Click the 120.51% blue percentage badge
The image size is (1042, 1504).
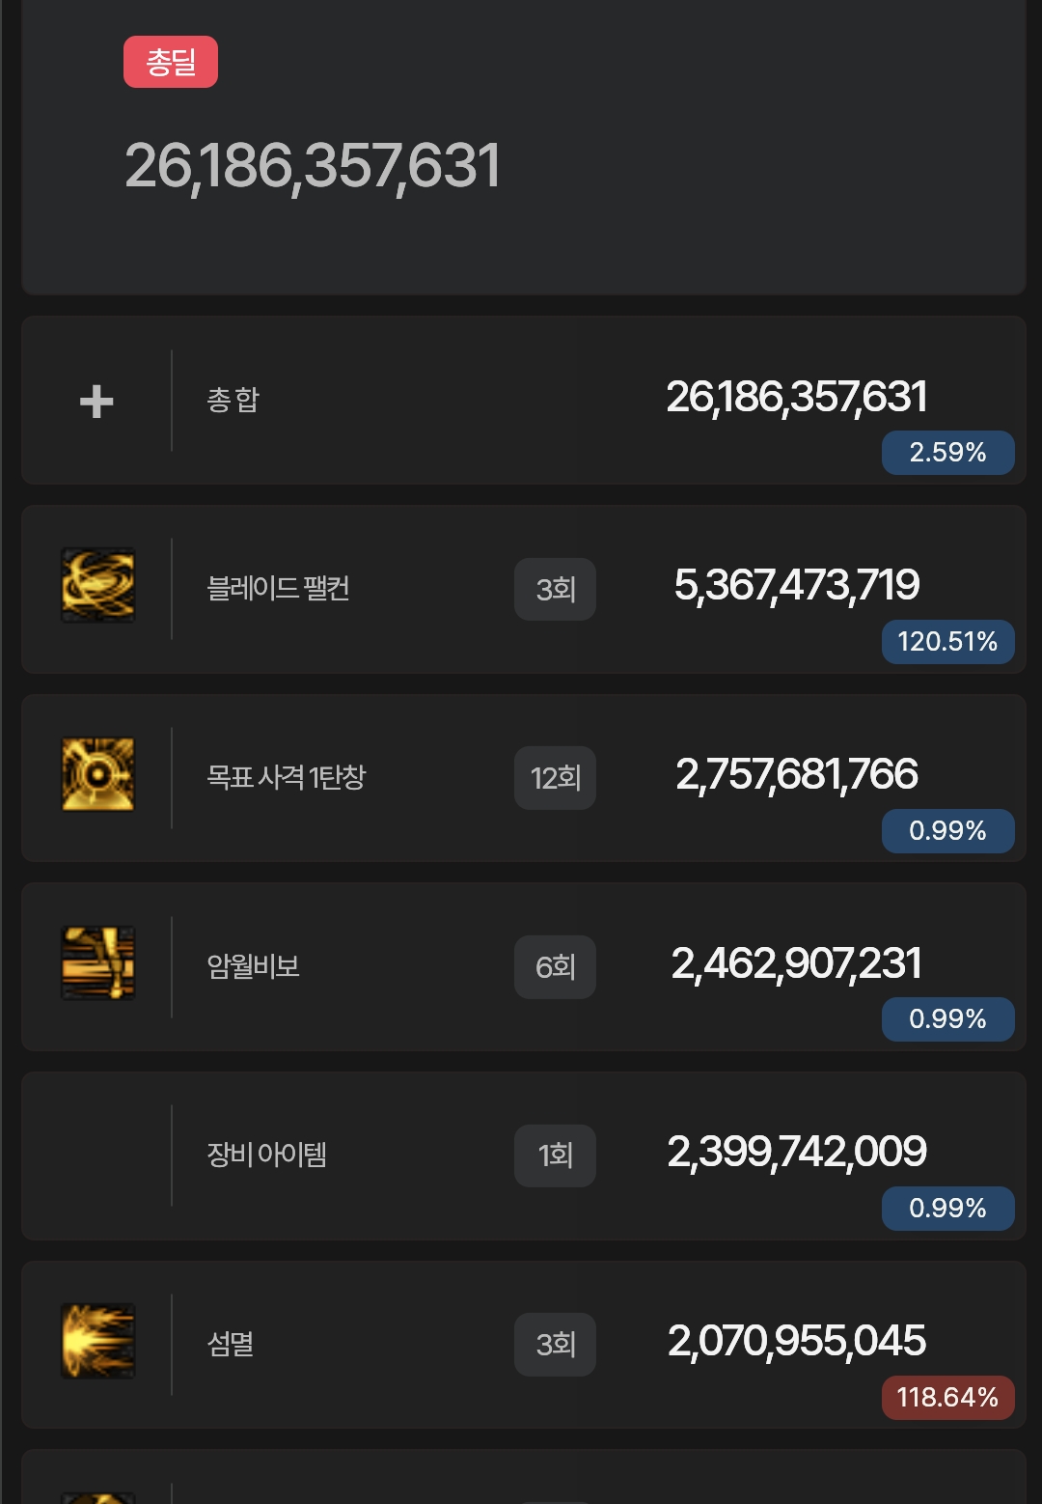pos(947,642)
